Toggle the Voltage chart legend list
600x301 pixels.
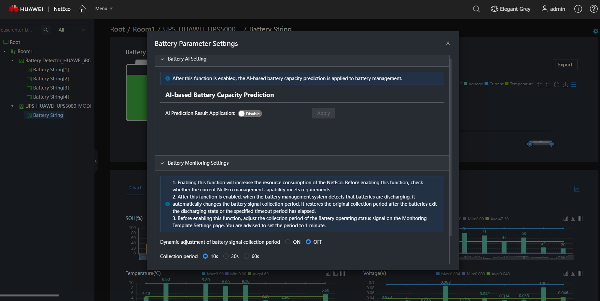(x=574, y=84)
